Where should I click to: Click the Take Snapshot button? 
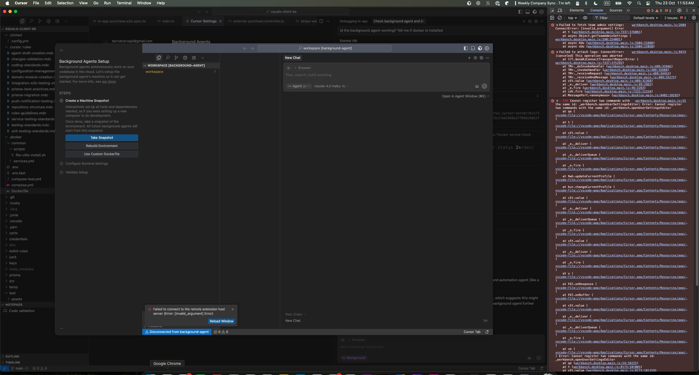coord(102,138)
